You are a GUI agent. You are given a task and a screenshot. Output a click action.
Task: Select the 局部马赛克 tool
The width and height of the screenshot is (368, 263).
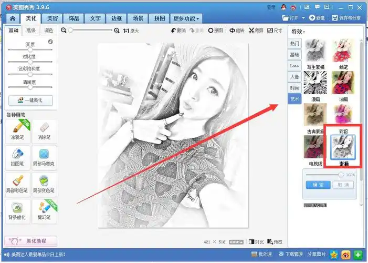click(44, 158)
